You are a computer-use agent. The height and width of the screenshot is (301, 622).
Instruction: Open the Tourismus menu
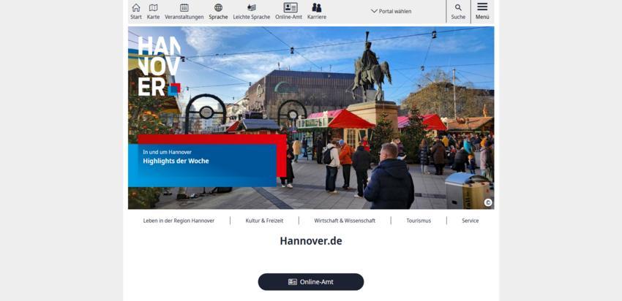[x=419, y=221]
